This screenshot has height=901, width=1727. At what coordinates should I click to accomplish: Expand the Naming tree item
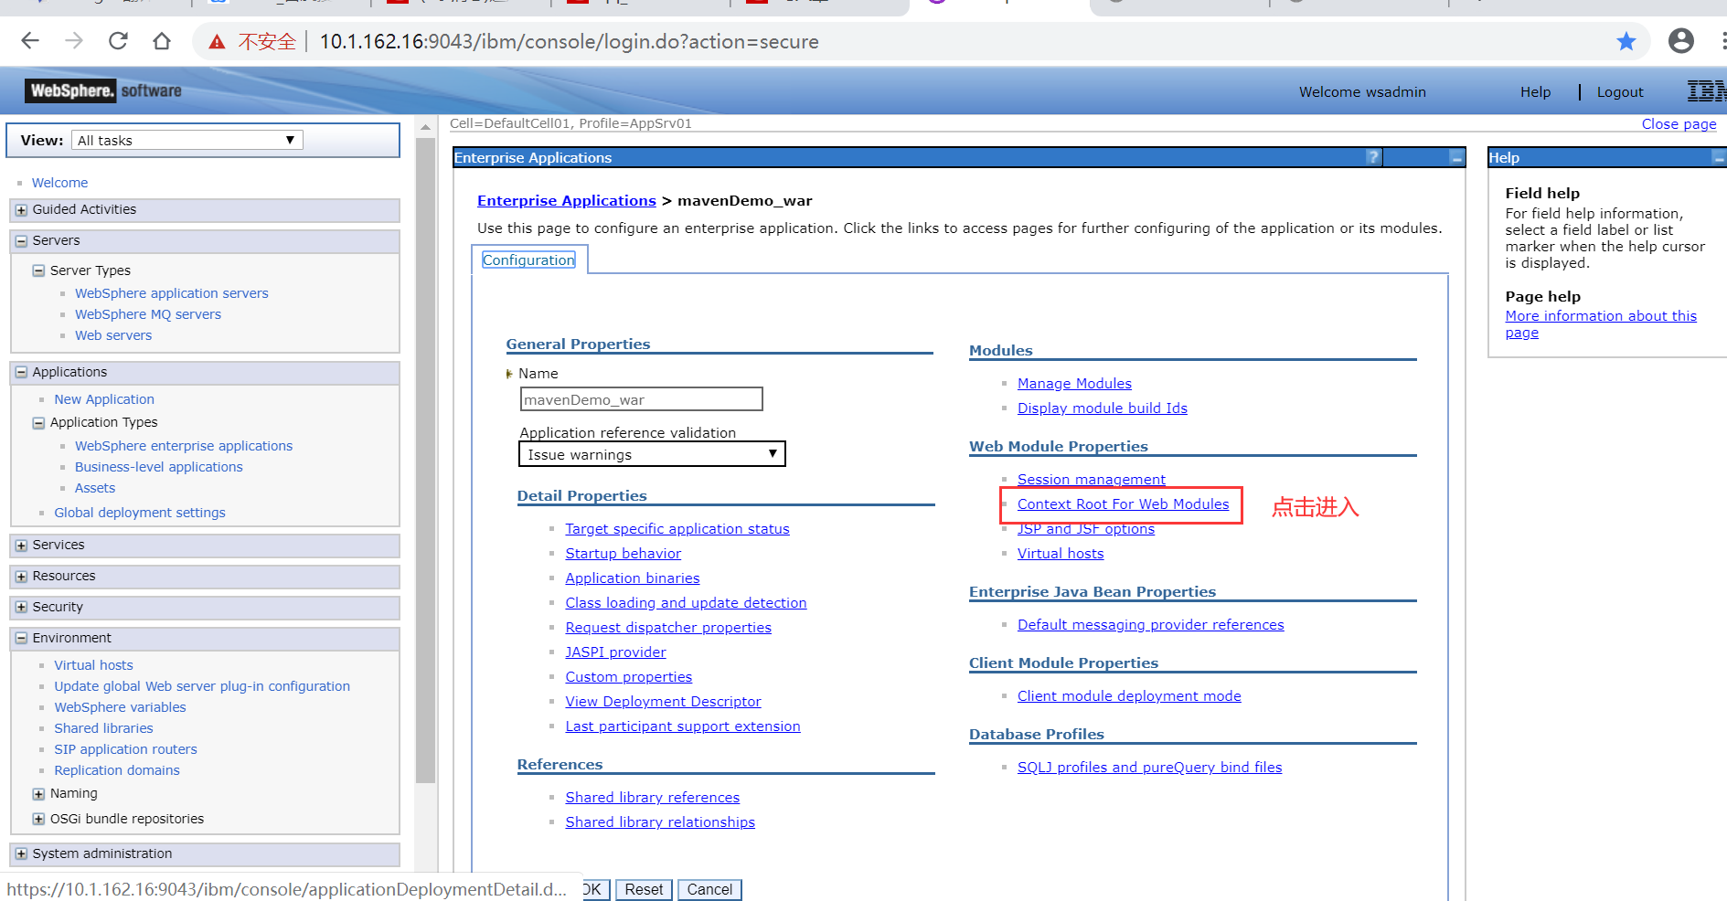point(38,793)
